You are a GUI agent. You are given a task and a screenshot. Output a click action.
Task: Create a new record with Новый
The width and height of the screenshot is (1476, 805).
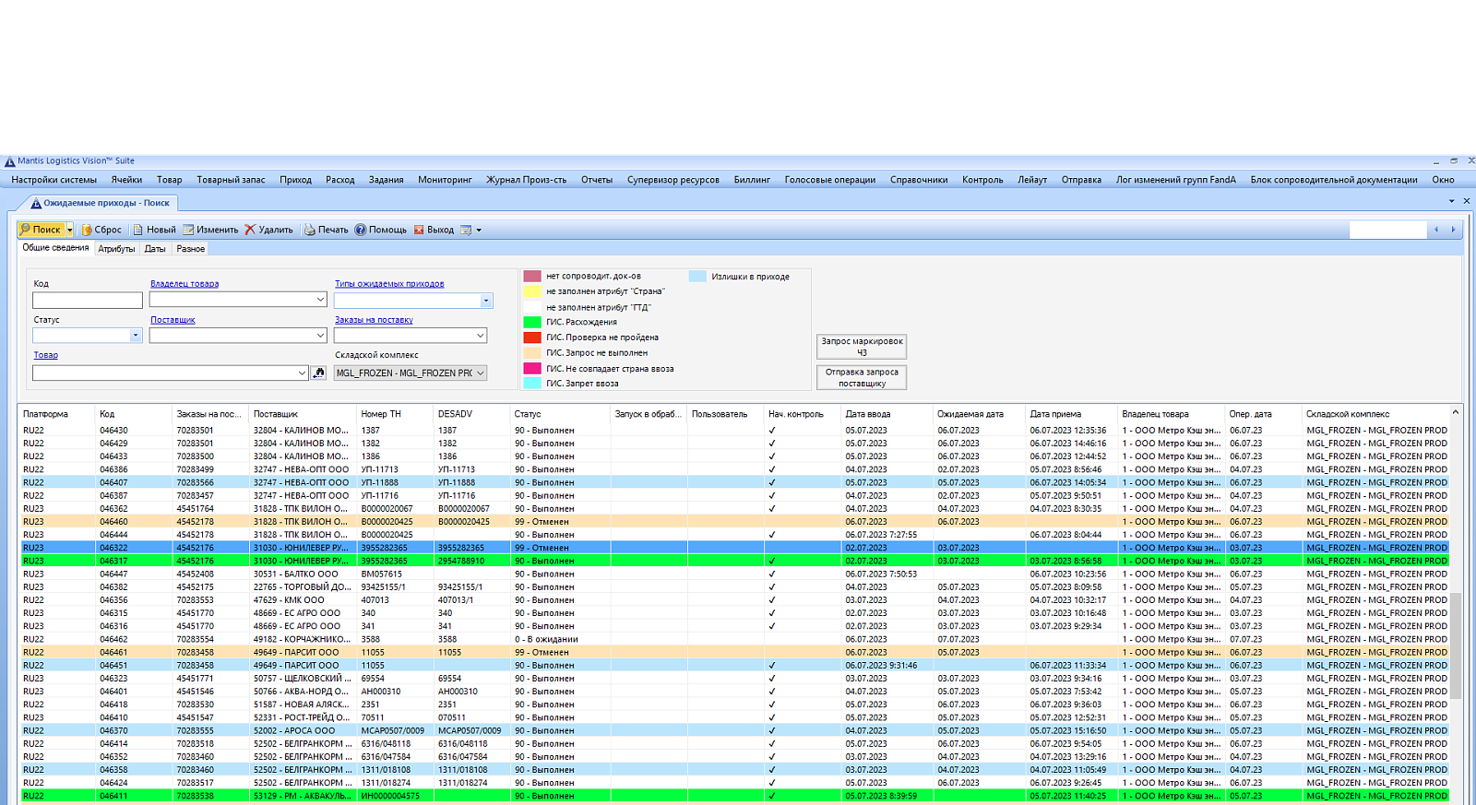tap(154, 230)
